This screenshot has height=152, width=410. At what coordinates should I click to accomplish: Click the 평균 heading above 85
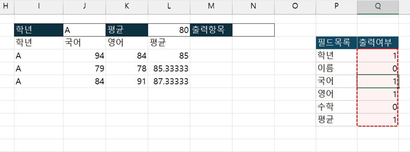(169, 43)
